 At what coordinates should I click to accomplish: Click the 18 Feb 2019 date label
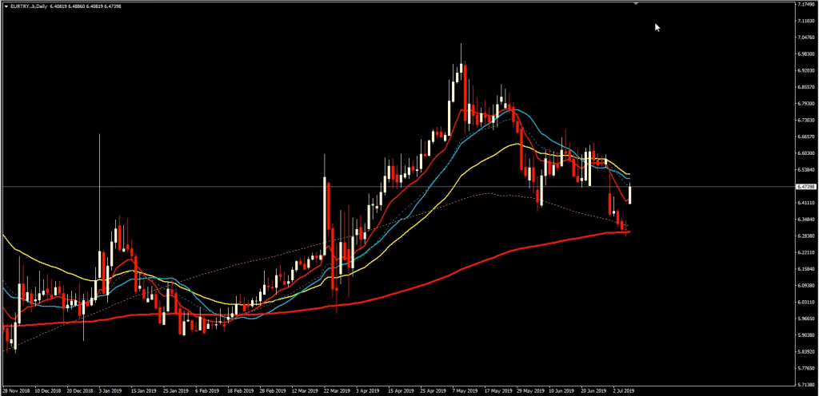[239, 392]
